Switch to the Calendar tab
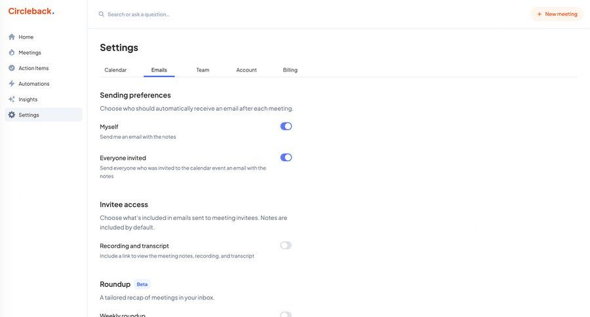The width and height of the screenshot is (590, 317). point(115,70)
